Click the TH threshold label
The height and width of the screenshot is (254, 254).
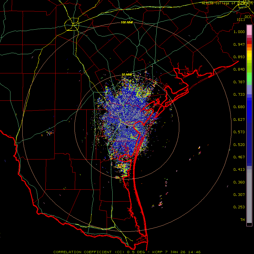click(x=242, y=220)
